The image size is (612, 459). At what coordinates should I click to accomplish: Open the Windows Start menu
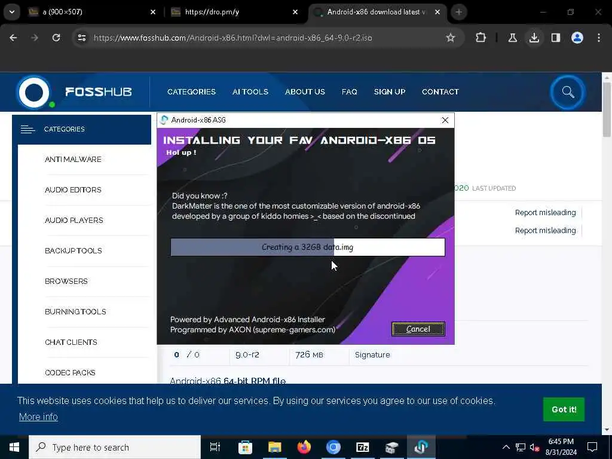pyautogui.click(x=14, y=447)
